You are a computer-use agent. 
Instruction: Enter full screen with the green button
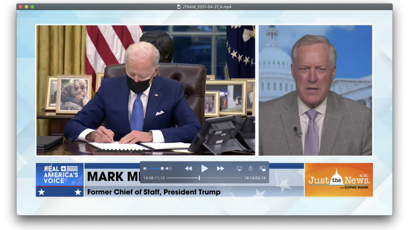click(32, 7)
